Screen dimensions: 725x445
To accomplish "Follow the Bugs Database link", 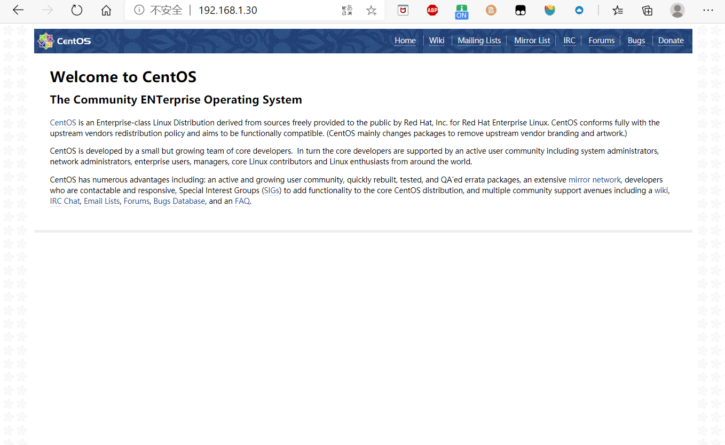I will coord(179,201).
